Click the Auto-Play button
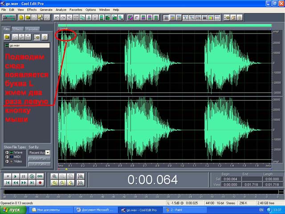285x214 pixels. point(40,159)
